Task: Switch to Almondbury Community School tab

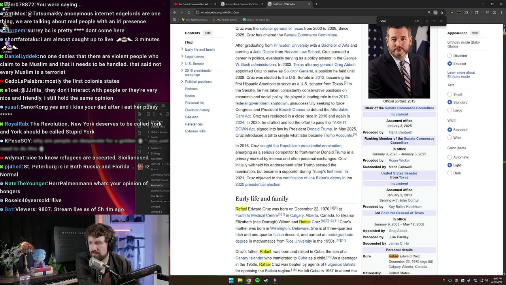Action: [x=242, y=4]
